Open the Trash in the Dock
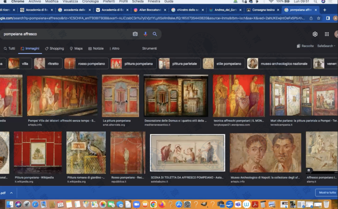Viewport: 338px width, 209px height. pos(326,204)
